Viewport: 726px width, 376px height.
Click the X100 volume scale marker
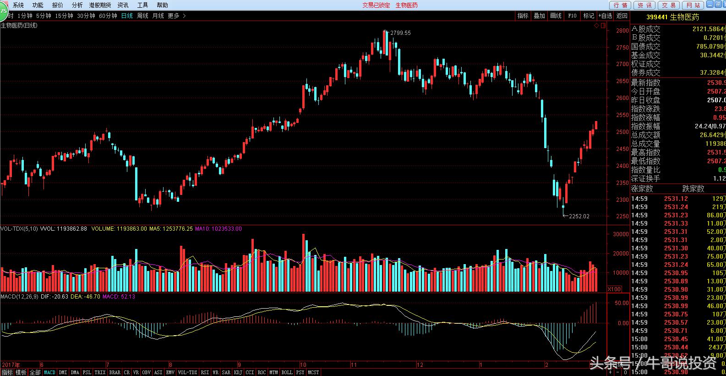click(614, 289)
